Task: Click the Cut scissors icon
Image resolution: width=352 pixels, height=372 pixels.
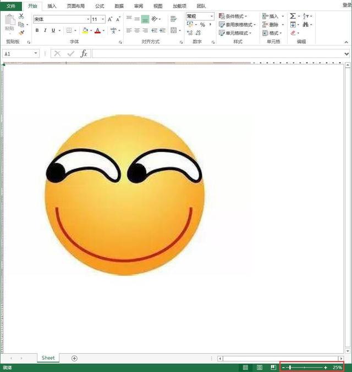Action: coord(21,16)
